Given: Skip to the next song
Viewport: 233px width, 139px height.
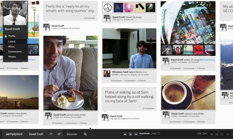Looking at the screenshot, I should click(136, 134).
